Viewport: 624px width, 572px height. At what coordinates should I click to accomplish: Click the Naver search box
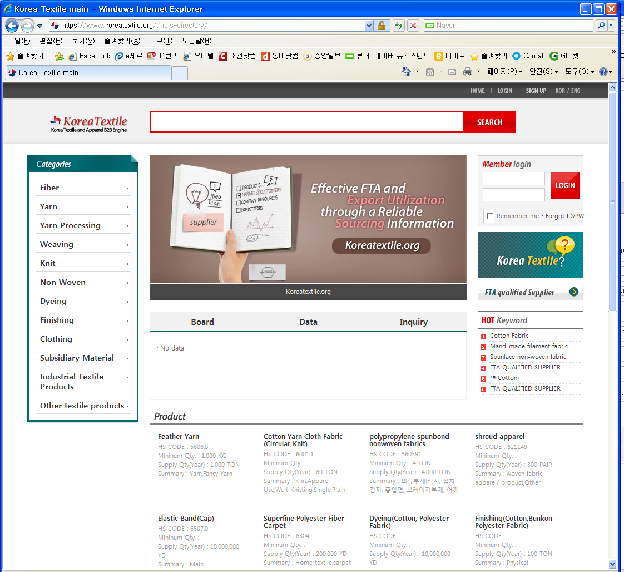508,26
